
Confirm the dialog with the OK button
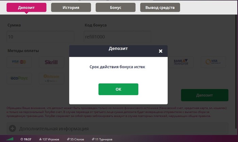click(118, 89)
